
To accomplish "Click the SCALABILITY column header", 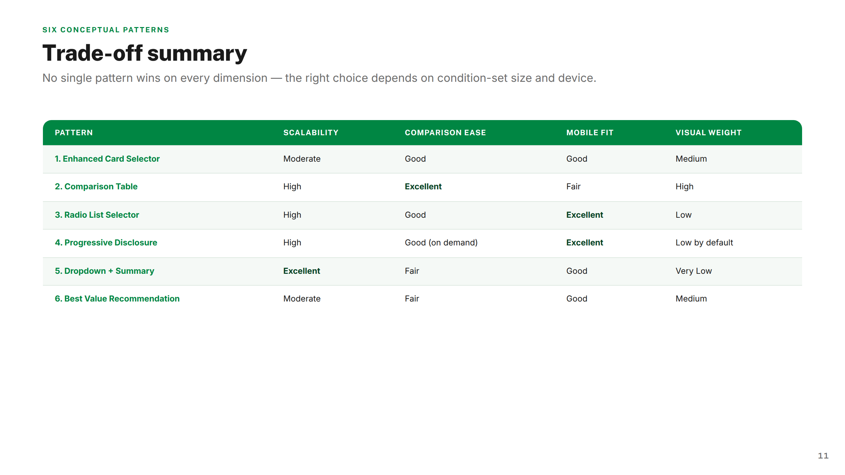I will click(311, 133).
